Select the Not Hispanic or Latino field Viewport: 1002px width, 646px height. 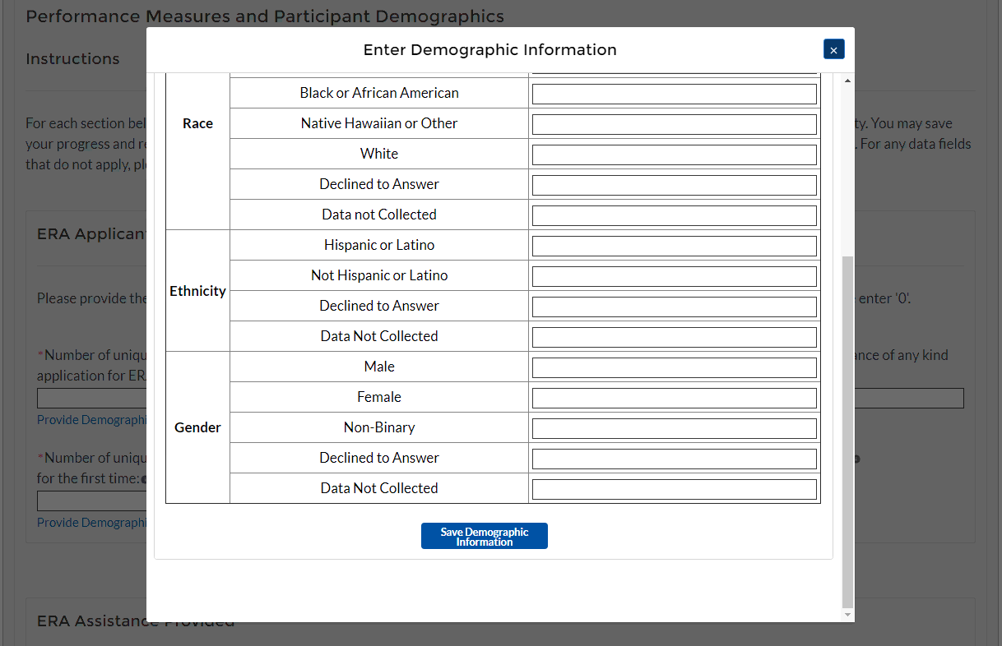point(674,276)
